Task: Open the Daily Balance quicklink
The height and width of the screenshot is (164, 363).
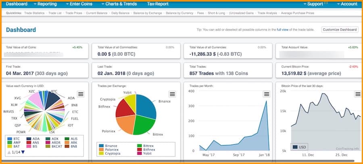Action: pos(120,13)
